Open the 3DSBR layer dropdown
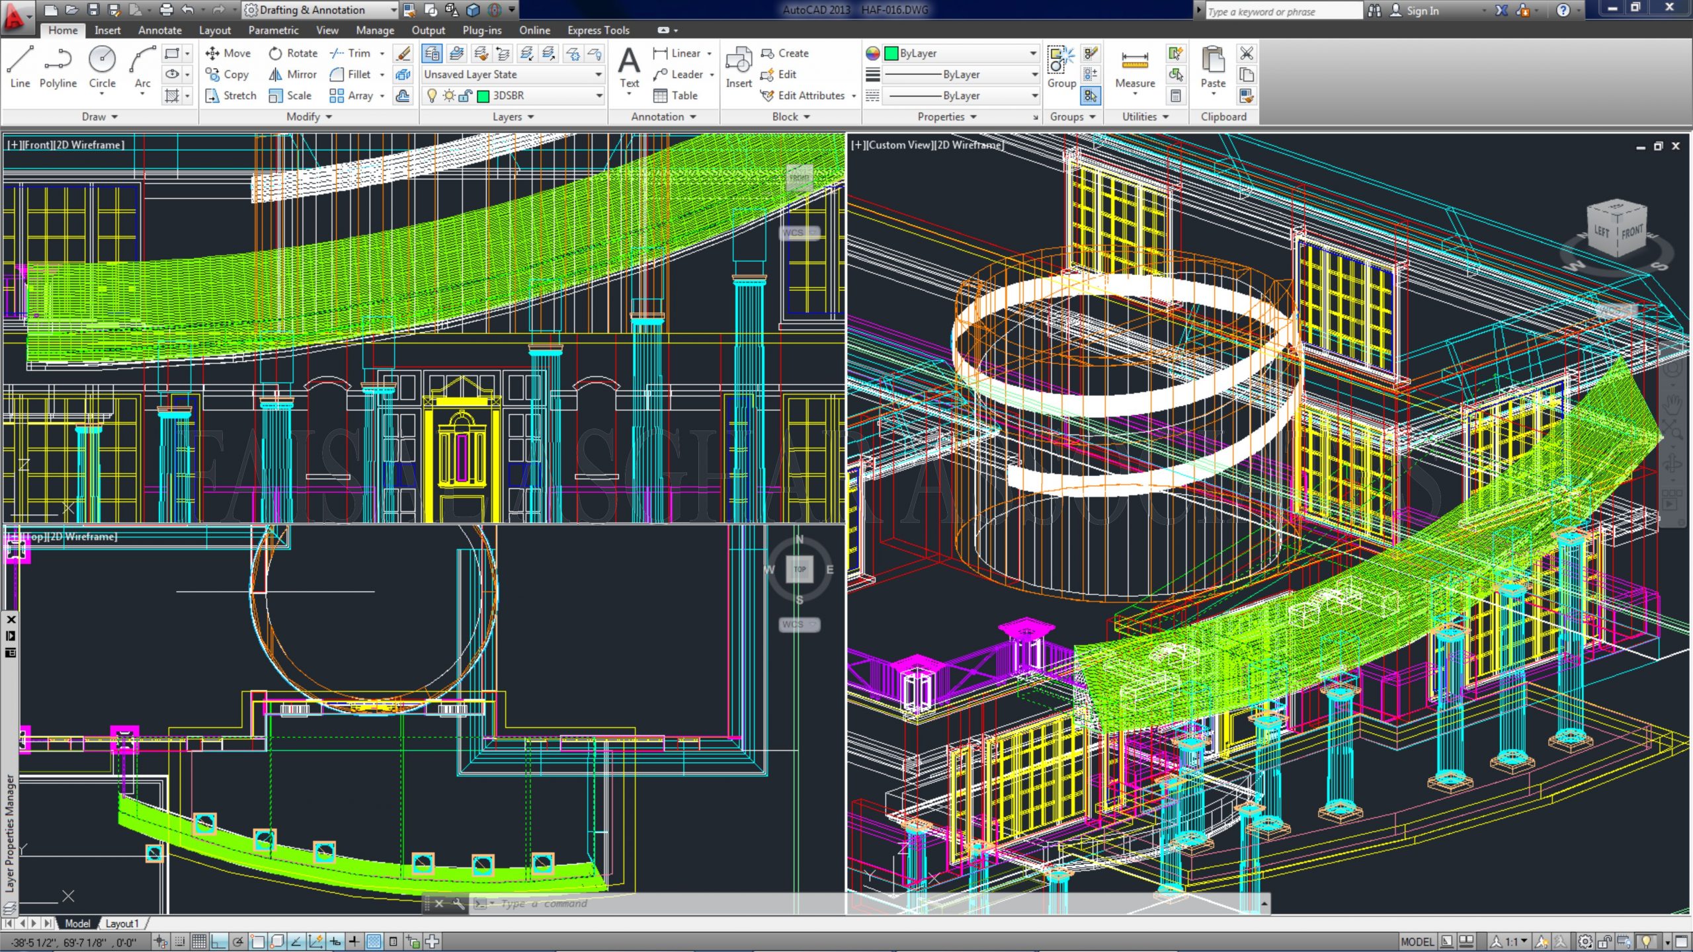1693x952 pixels. click(x=599, y=96)
